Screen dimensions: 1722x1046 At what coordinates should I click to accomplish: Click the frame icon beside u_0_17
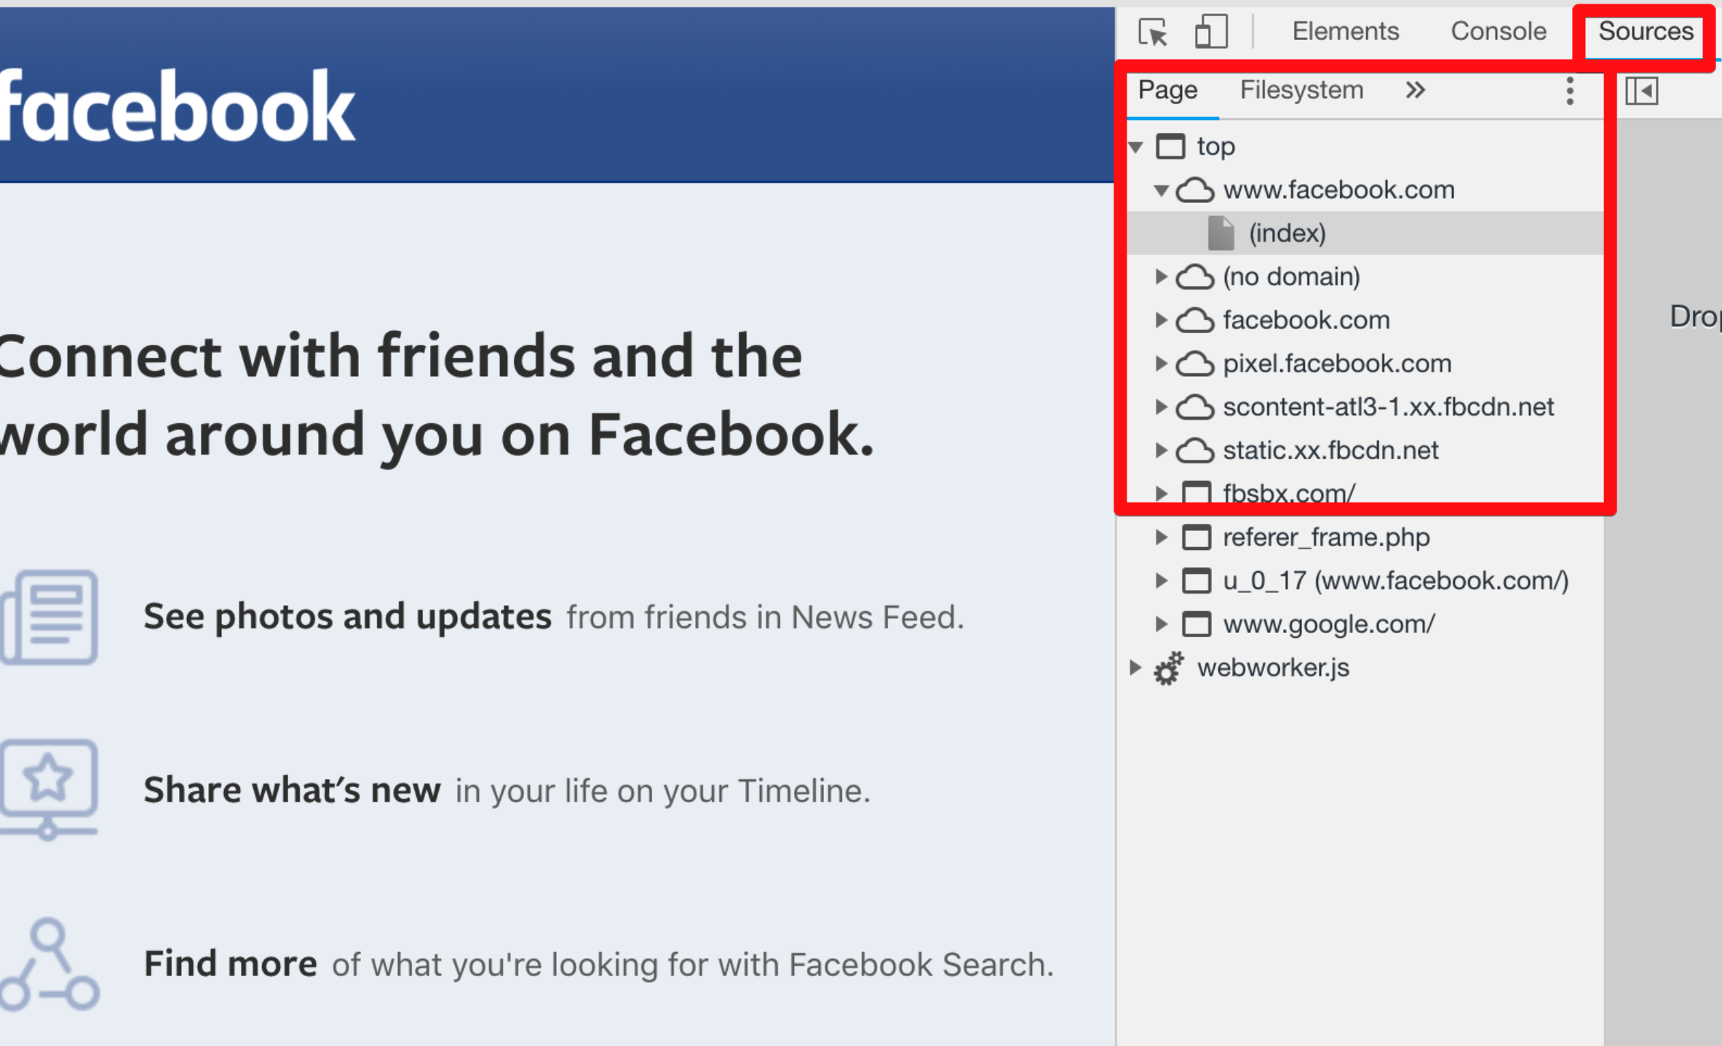click(1197, 580)
